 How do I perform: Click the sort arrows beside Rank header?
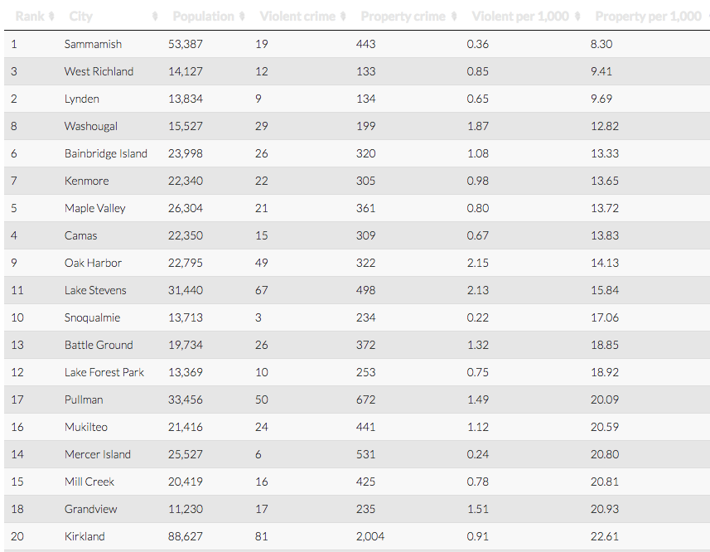coord(51,17)
